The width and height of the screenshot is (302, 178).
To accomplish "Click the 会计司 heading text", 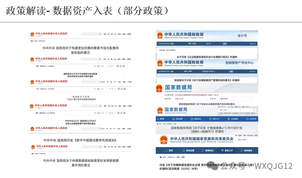I will (x=242, y=36).
